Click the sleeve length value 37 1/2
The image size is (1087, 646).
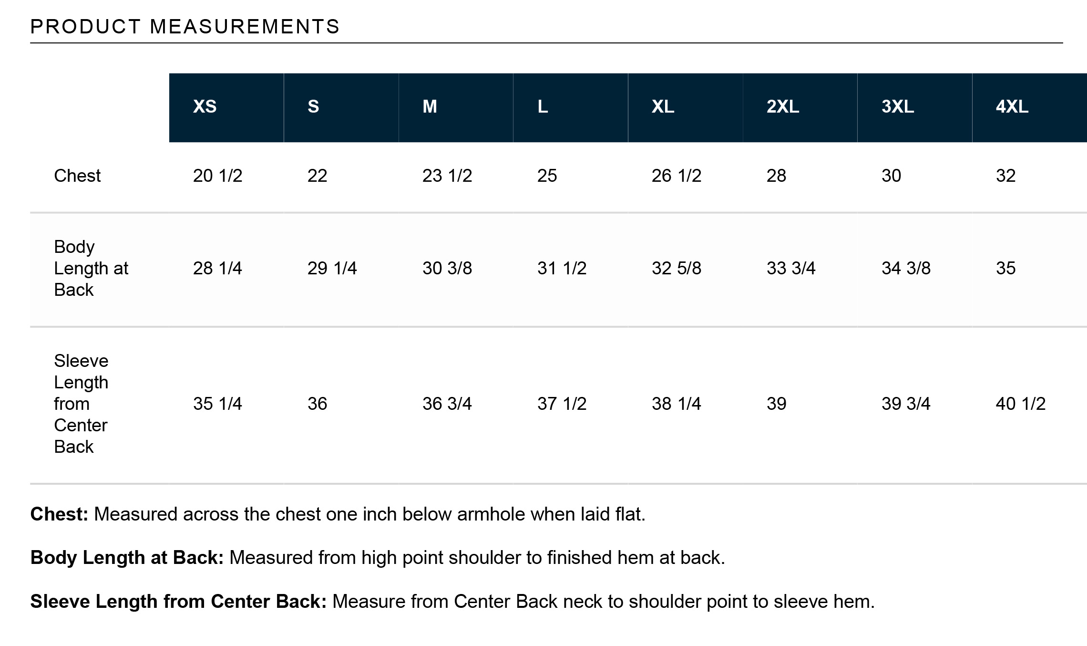(562, 404)
